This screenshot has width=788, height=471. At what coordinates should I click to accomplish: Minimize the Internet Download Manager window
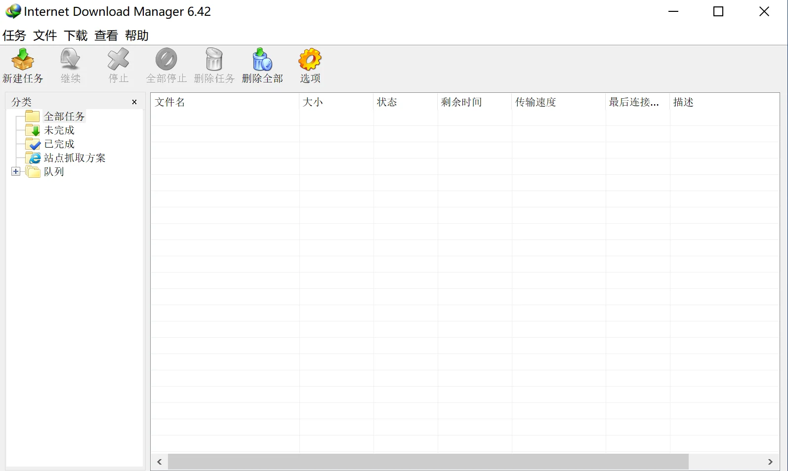tap(673, 11)
